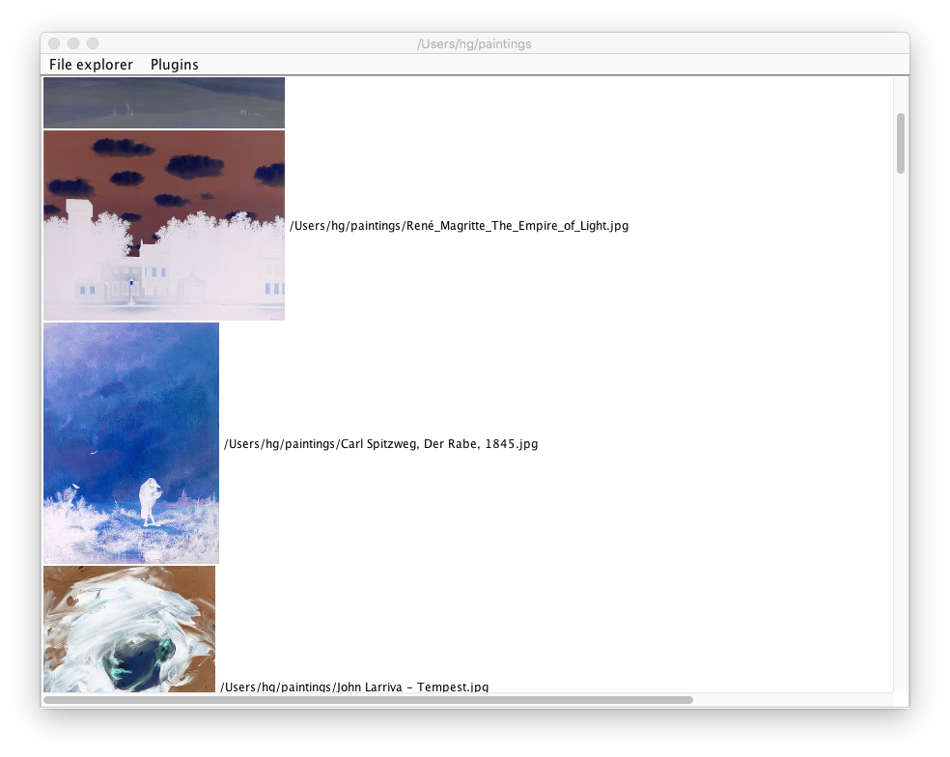This screenshot has width=950, height=757.
Task: Close the /Users/hg/paintings window
Action: (x=54, y=43)
